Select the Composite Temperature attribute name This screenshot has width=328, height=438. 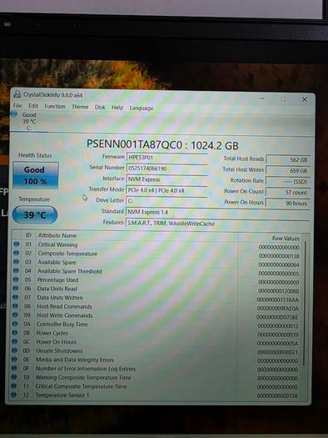67,254
